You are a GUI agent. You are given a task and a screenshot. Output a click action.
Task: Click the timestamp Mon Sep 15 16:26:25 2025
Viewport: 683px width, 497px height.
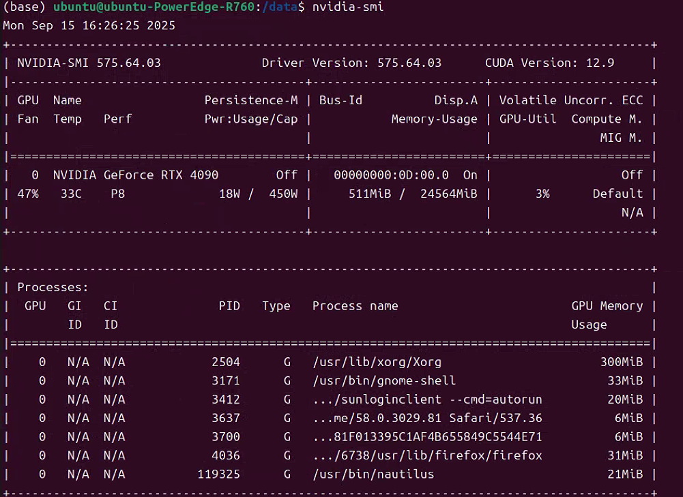coord(89,26)
